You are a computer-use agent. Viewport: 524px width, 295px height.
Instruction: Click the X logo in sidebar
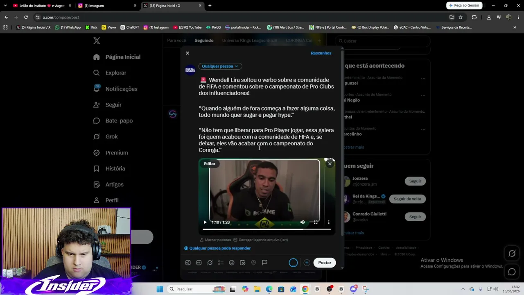click(97, 41)
